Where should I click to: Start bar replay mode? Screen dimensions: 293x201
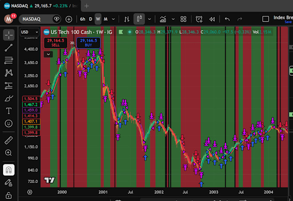coord(212,19)
